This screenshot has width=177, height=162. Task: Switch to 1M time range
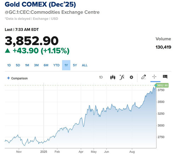(x=27, y=65)
